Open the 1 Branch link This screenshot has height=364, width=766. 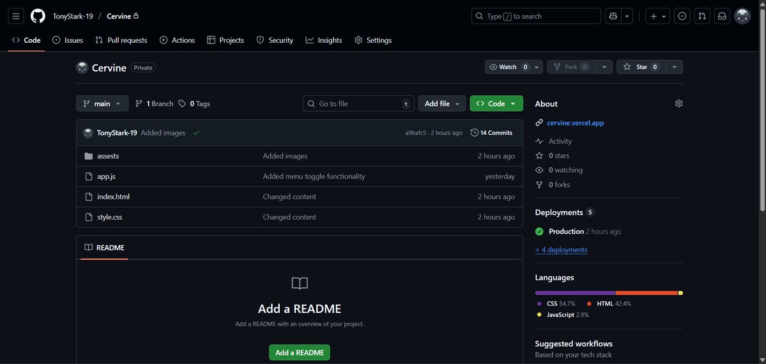tap(155, 103)
